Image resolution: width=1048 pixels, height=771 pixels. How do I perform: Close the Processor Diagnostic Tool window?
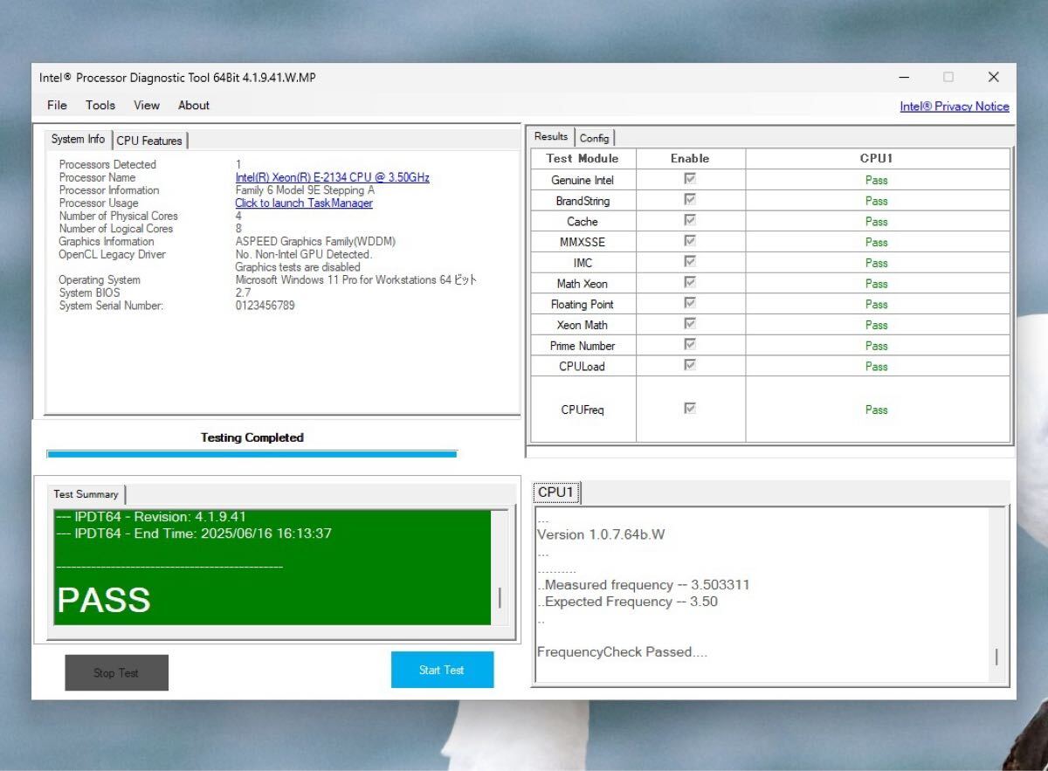993,77
